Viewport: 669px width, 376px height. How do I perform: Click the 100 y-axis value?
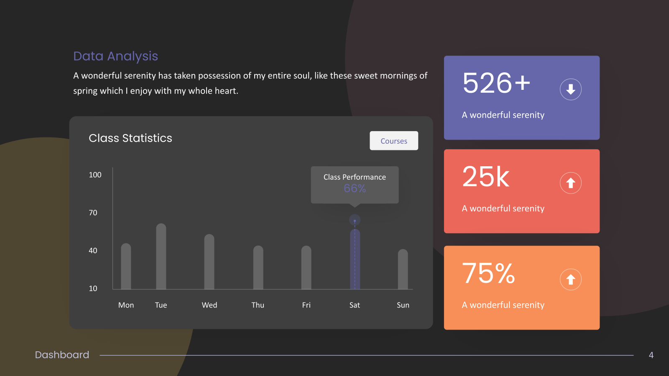click(95, 175)
